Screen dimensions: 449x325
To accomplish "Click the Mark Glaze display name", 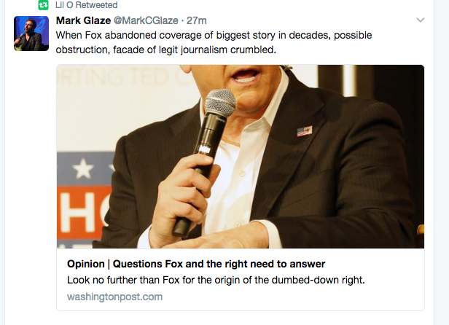I will click(x=83, y=20).
